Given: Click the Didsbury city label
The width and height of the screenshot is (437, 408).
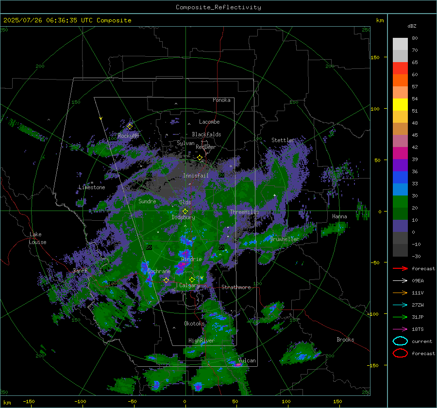Looking at the screenshot, I should (x=183, y=217).
